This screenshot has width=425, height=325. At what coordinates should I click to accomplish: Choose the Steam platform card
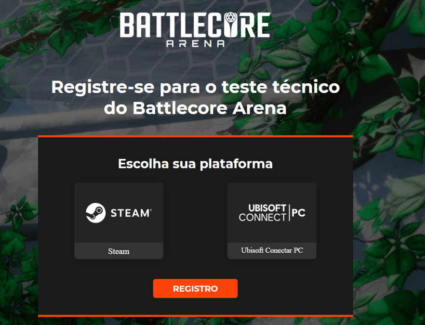tap(119, 221)
